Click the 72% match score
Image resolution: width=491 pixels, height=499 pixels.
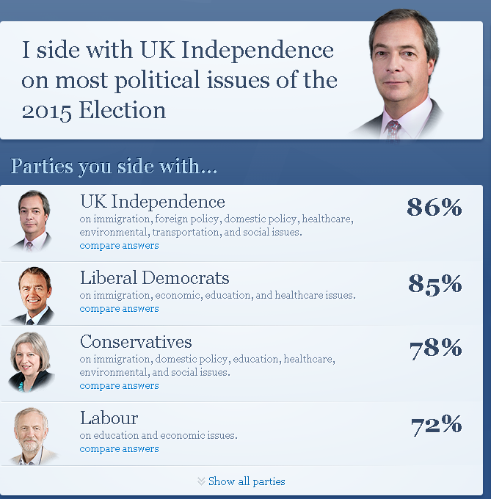tap(436, 426)
